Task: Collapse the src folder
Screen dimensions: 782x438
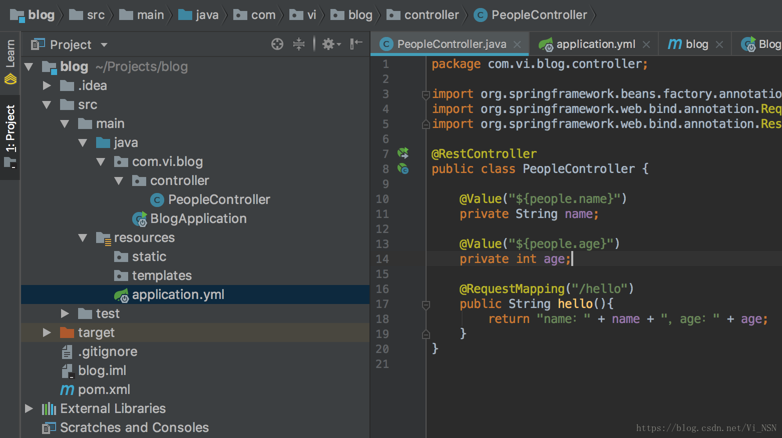Action: 47,104
